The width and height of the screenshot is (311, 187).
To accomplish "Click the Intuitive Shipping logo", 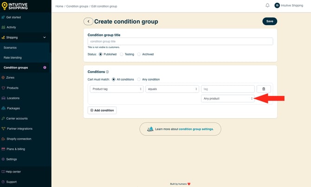I will pyautogui.click(x=14, y=6).
